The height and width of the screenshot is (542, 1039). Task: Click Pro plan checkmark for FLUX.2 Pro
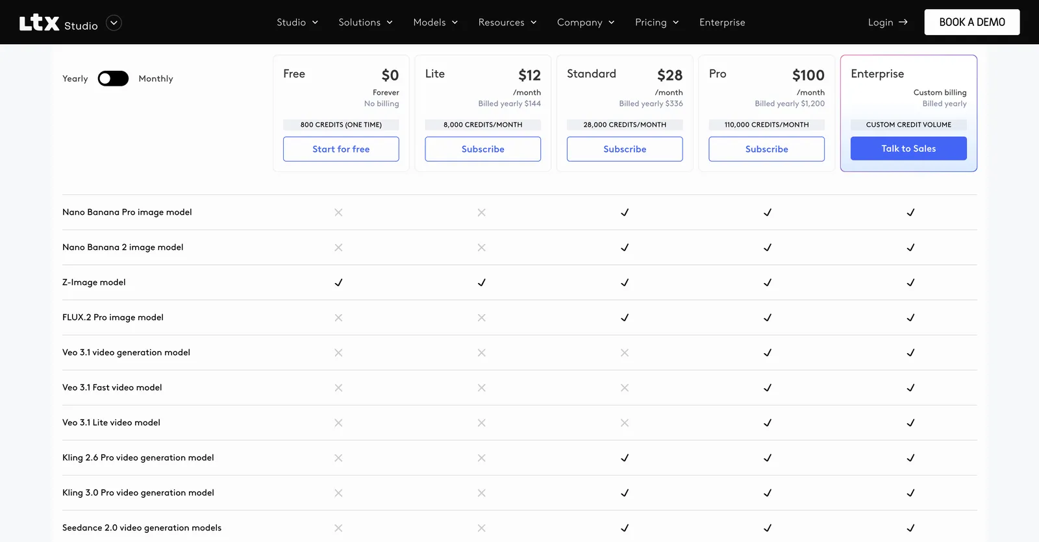[768, 317]
